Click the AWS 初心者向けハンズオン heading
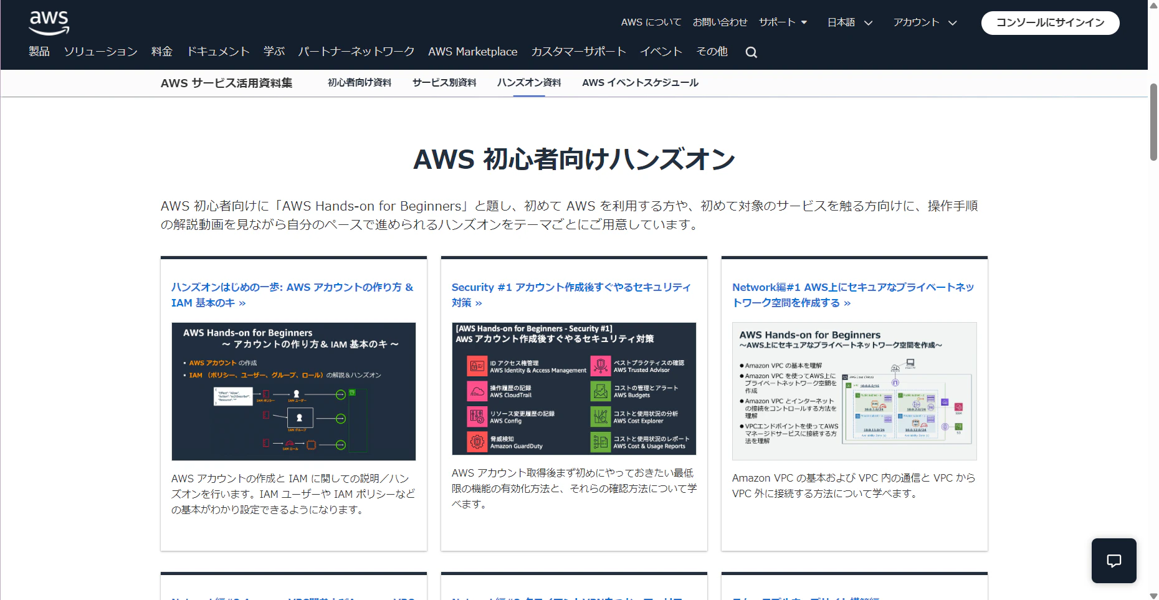 [574, 159]
